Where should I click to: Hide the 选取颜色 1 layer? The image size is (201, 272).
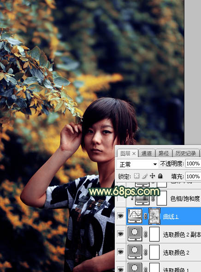tap(121, 269)
